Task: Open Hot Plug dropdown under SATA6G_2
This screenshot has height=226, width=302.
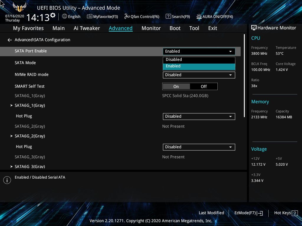Action: pyautogui.click(x=199, y=147)
